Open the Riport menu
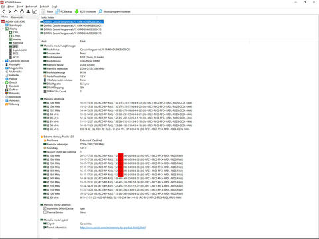 20,7
